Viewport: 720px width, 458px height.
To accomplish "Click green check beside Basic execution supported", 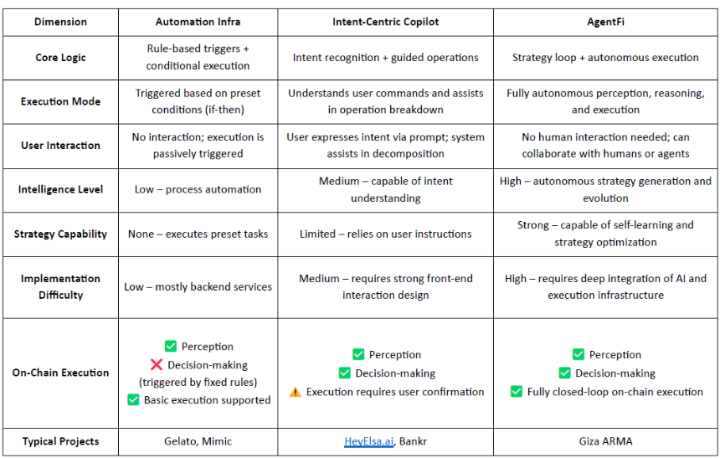I will pos(133,399).
